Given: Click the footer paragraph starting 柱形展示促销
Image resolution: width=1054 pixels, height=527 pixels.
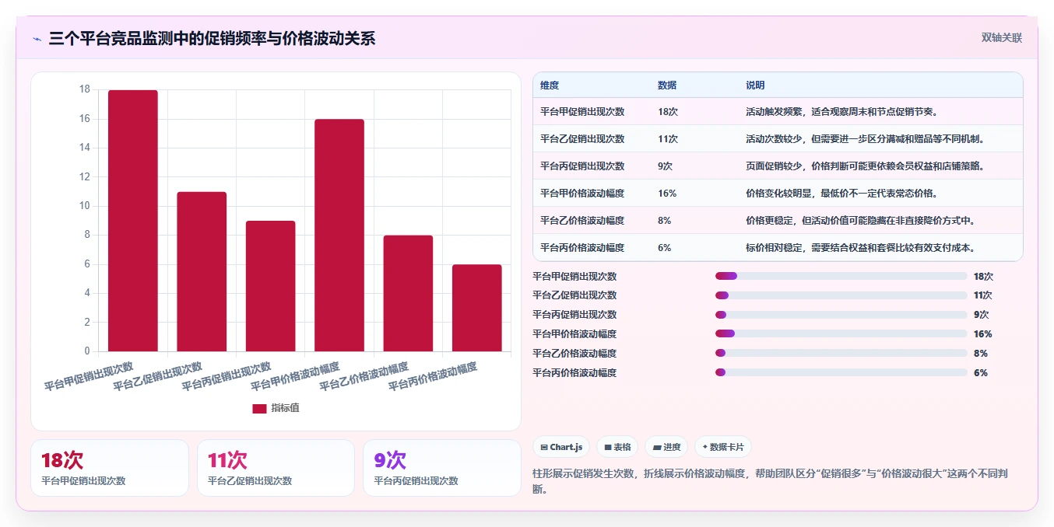Looking at the screenshot, I should coord(771,481).
